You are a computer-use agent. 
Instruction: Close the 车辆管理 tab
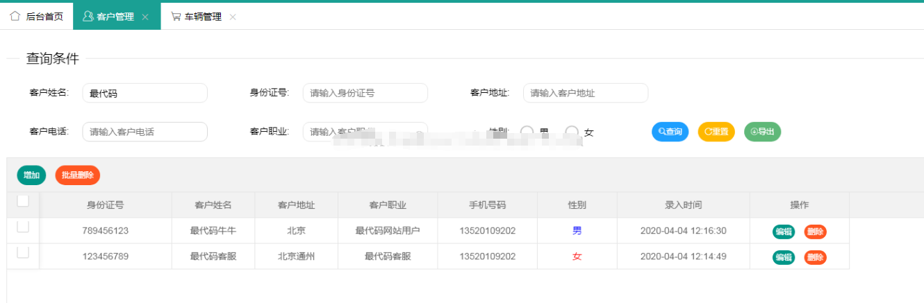point(233,17)
